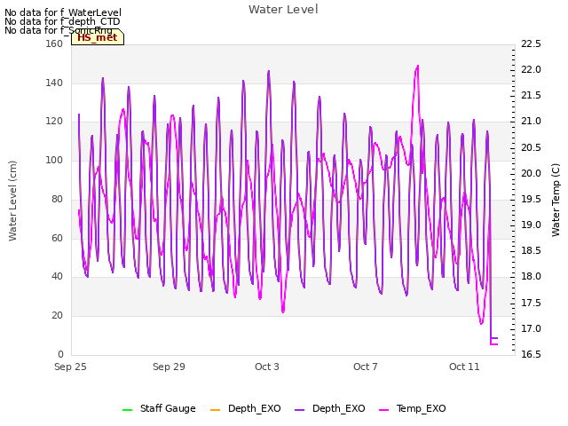Click the 160 left axis tick label
This screenshot has width=568, height=426.
tap(54, 43)
